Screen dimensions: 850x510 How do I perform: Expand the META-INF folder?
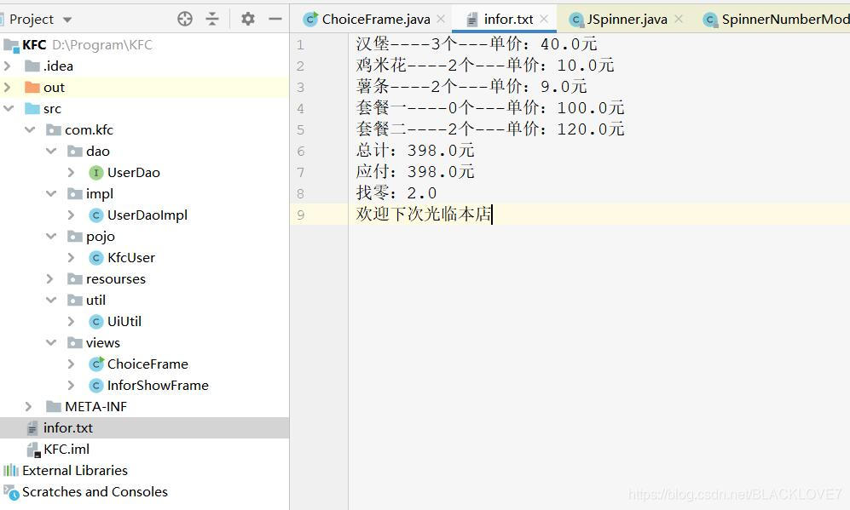[x=29, y=407]
